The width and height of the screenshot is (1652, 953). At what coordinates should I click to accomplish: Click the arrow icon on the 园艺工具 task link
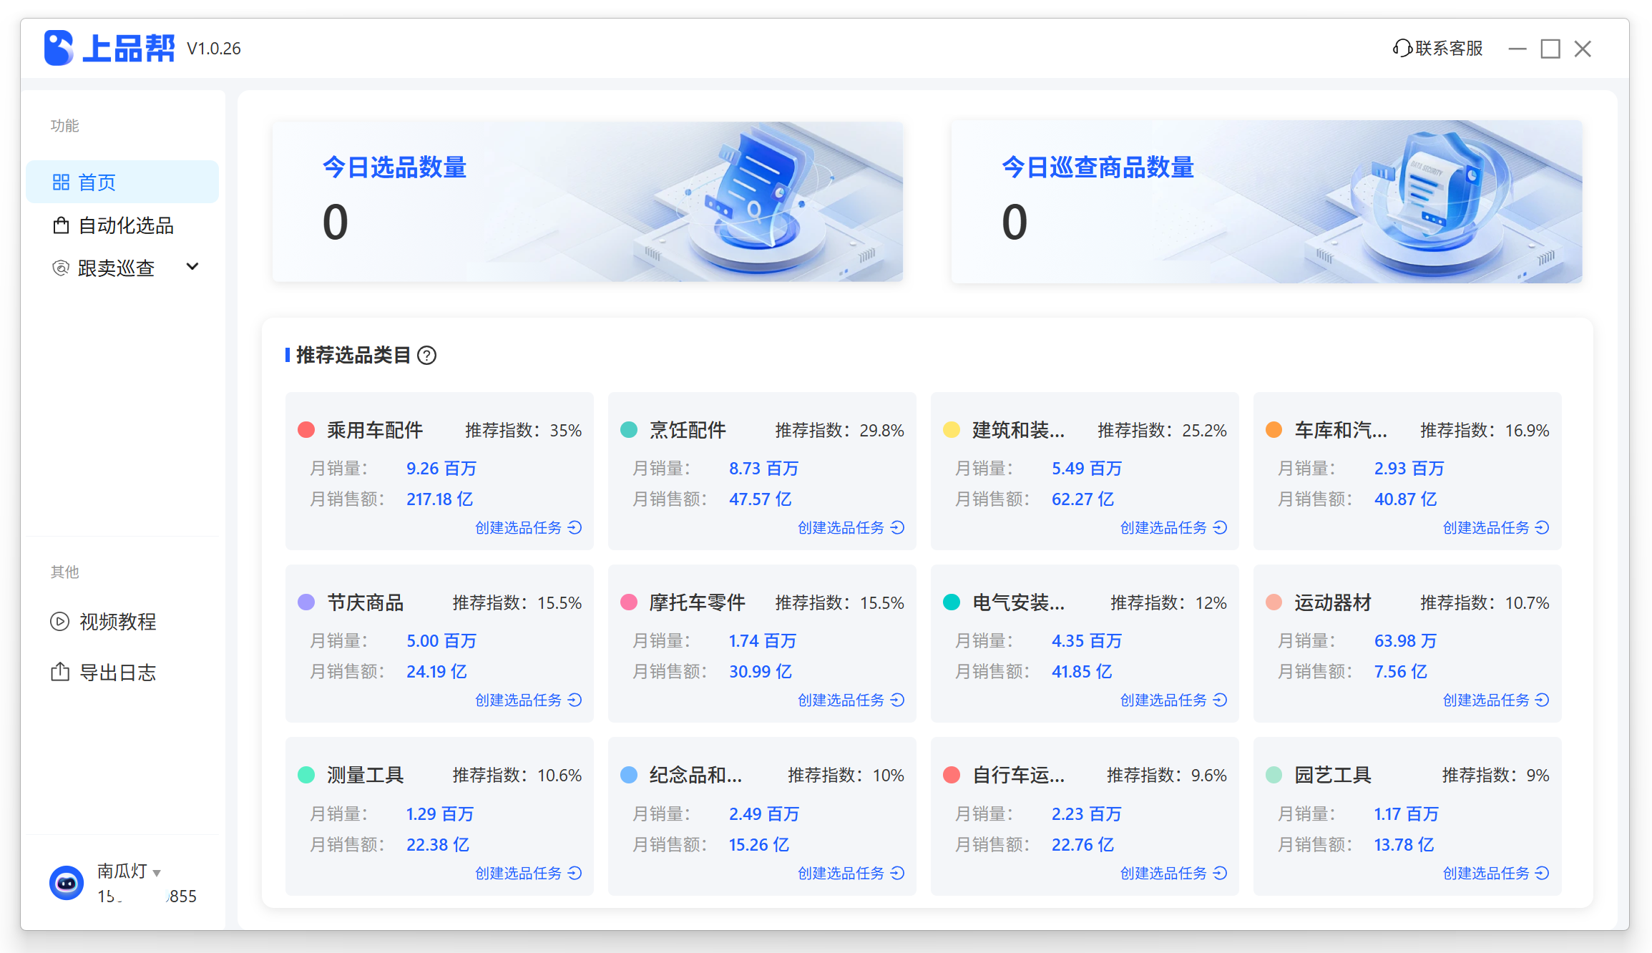[1543, 873]
